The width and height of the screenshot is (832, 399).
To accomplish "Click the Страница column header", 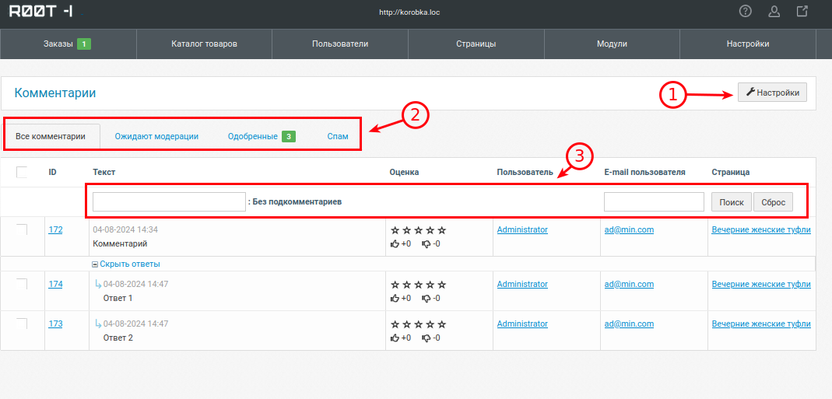I will pos(731,172).
